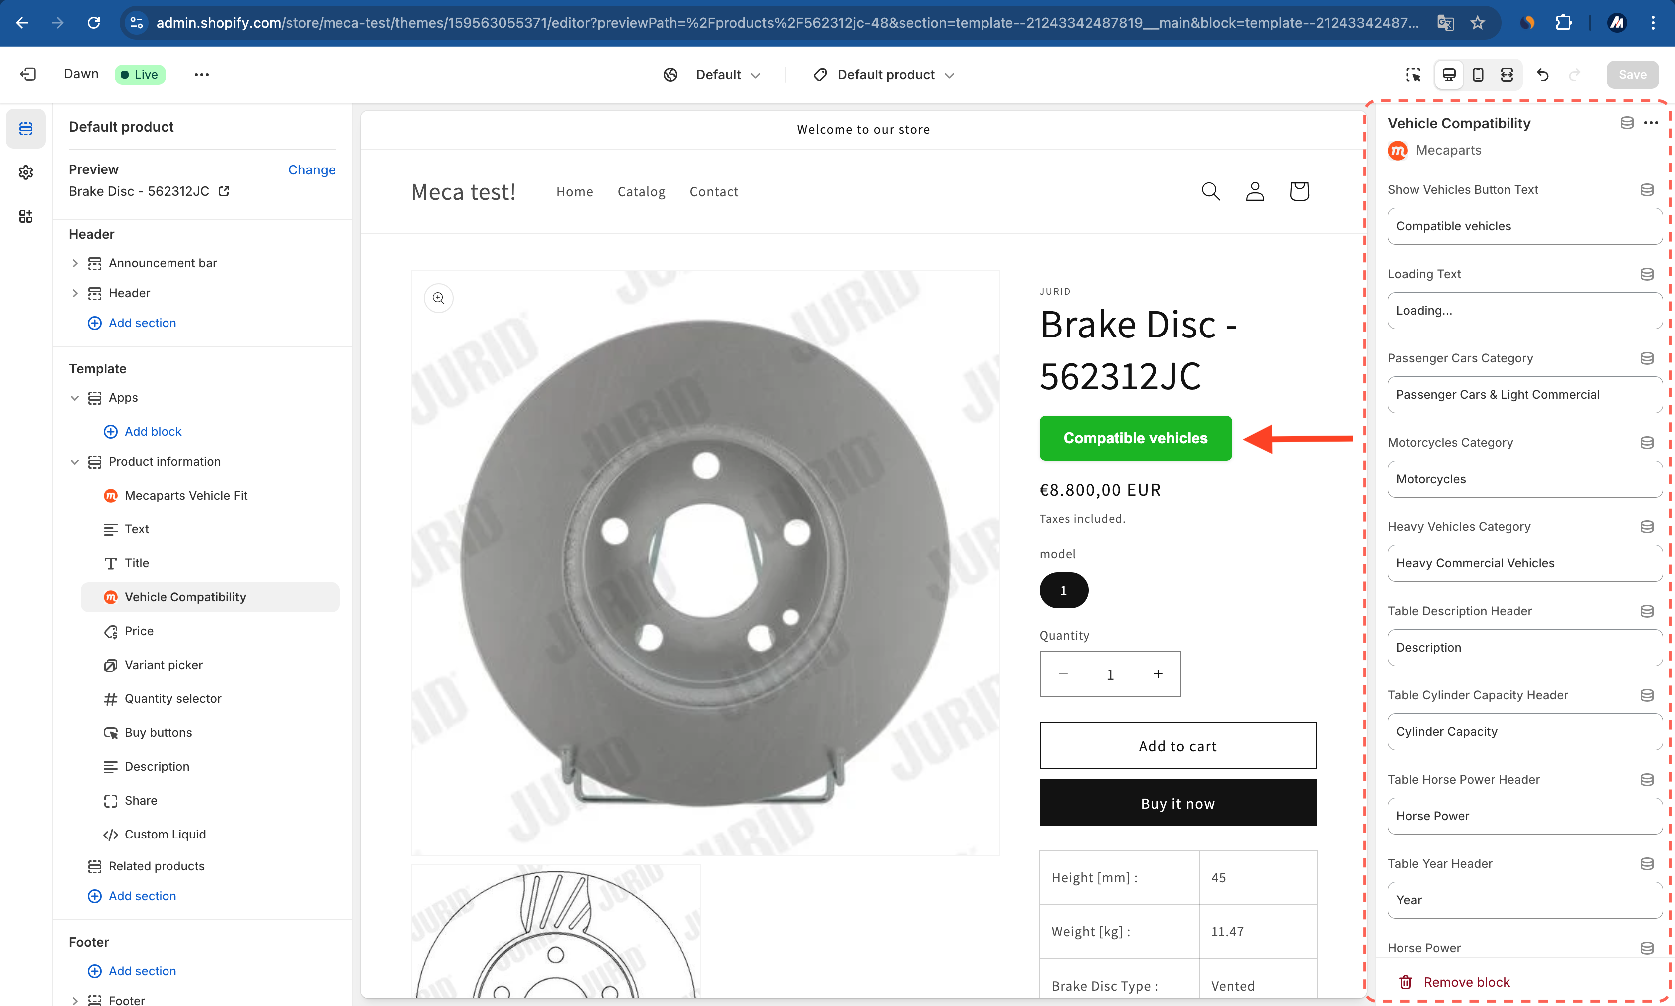Click Change preview product link
This screenshot has width=1675, height=1006.
[311, 170]
